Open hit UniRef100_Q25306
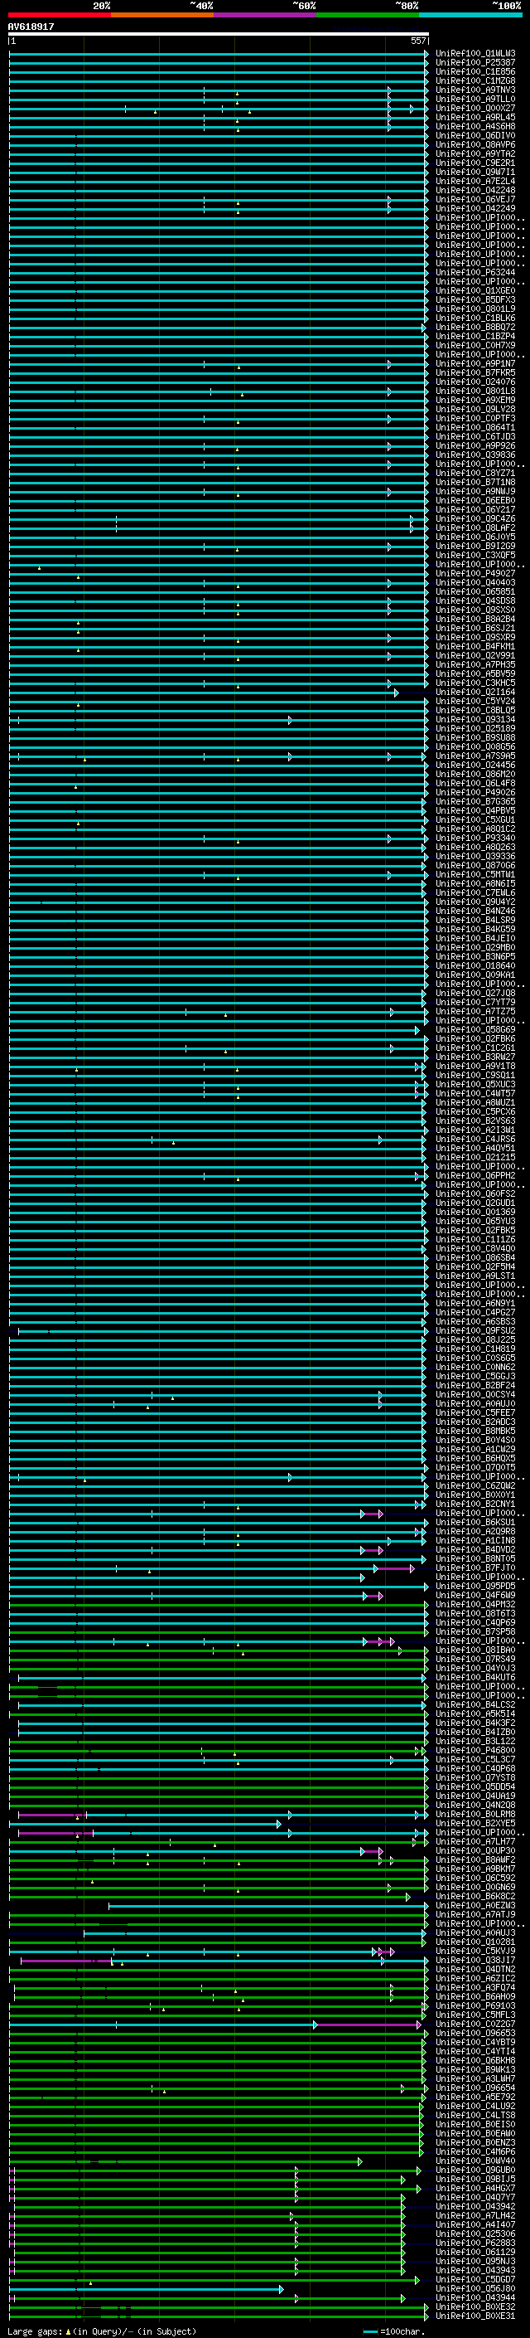 pyautogui.click(x=475, y=2233)
